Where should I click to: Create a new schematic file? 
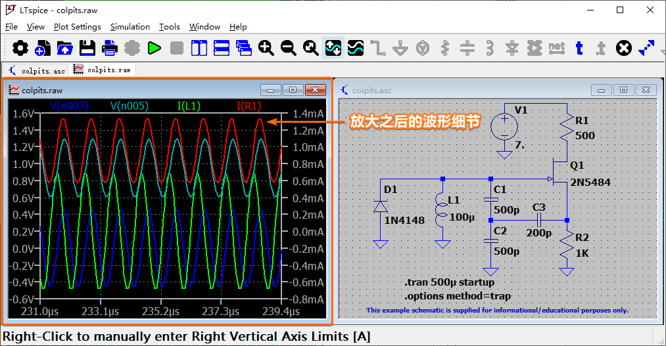42,48
